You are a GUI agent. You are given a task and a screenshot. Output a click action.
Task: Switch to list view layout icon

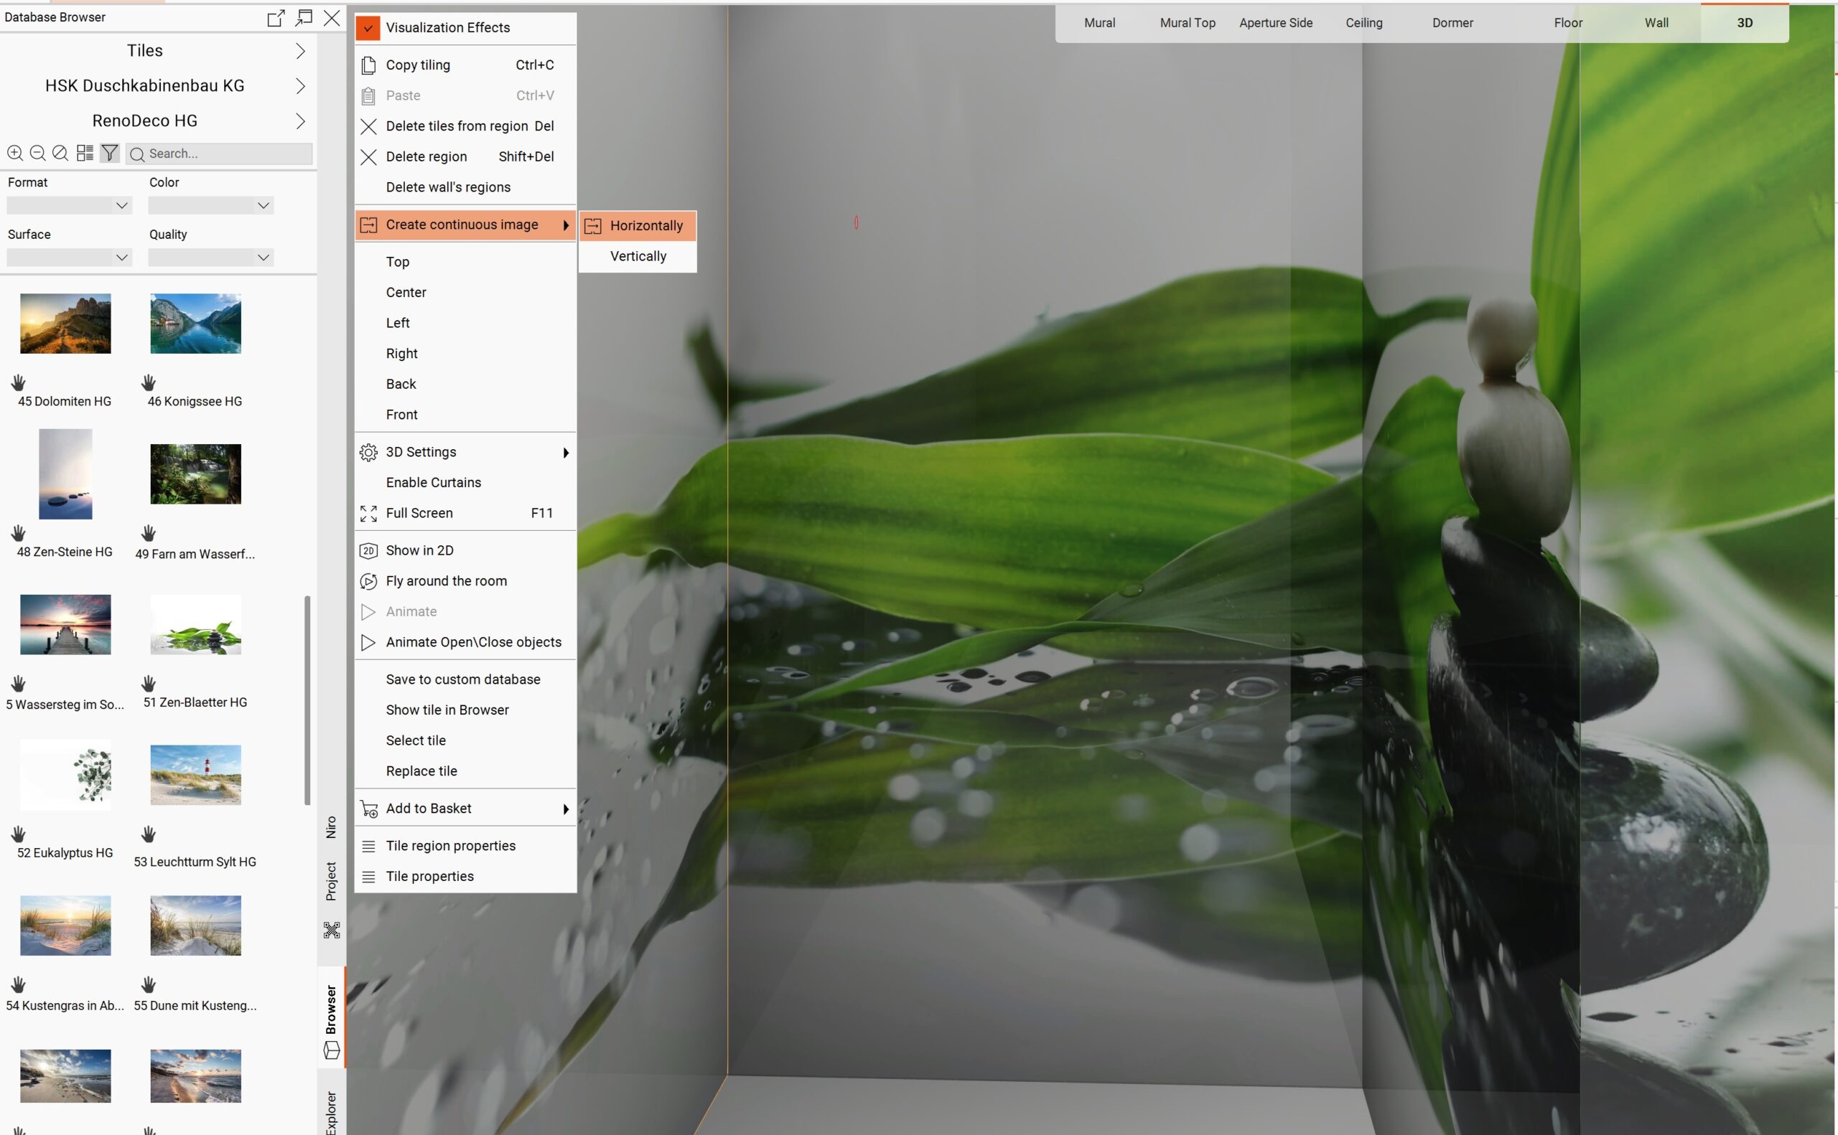(85, 153)
